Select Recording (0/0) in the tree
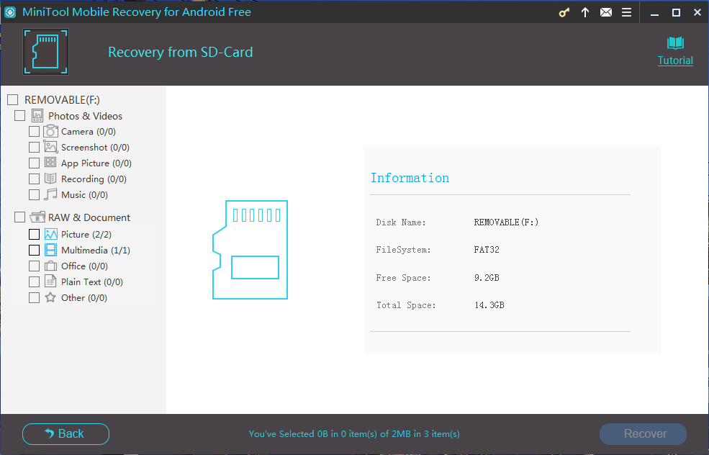Image resolution: width=709 pixels, height=455 pixels. pos(94,179)
